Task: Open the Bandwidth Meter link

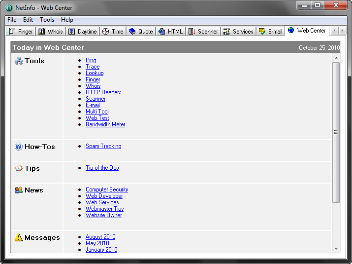Action: point(105,124)
